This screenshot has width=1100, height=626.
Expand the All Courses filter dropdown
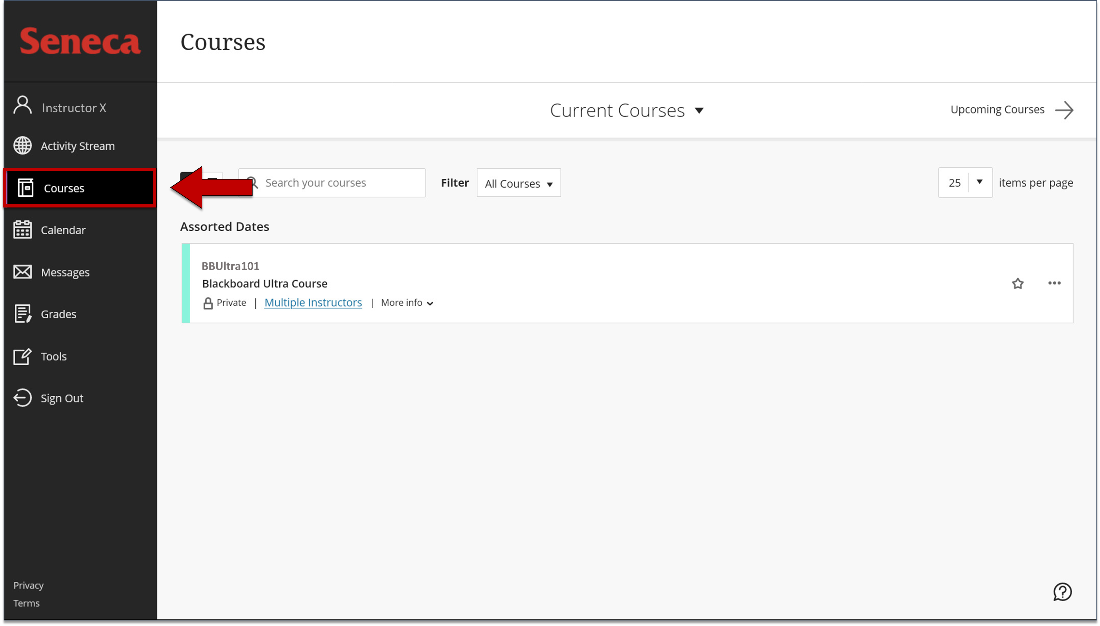pyautogui.click(x=518, y=183)
